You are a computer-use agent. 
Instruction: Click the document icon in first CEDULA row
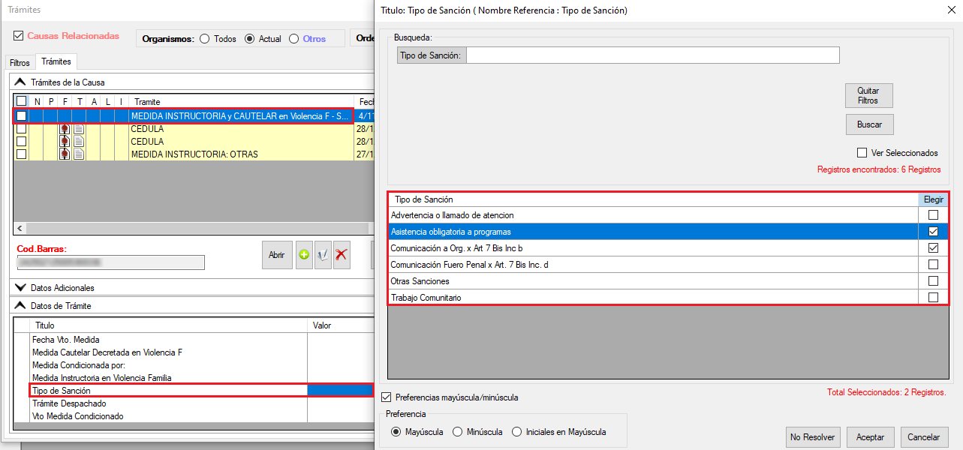pos(79,129)
